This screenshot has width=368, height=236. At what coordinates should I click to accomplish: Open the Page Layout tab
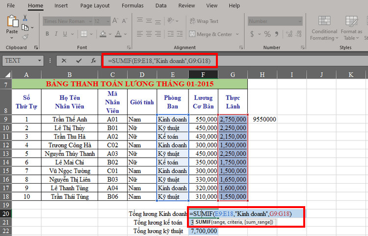[x=95, y=6]
